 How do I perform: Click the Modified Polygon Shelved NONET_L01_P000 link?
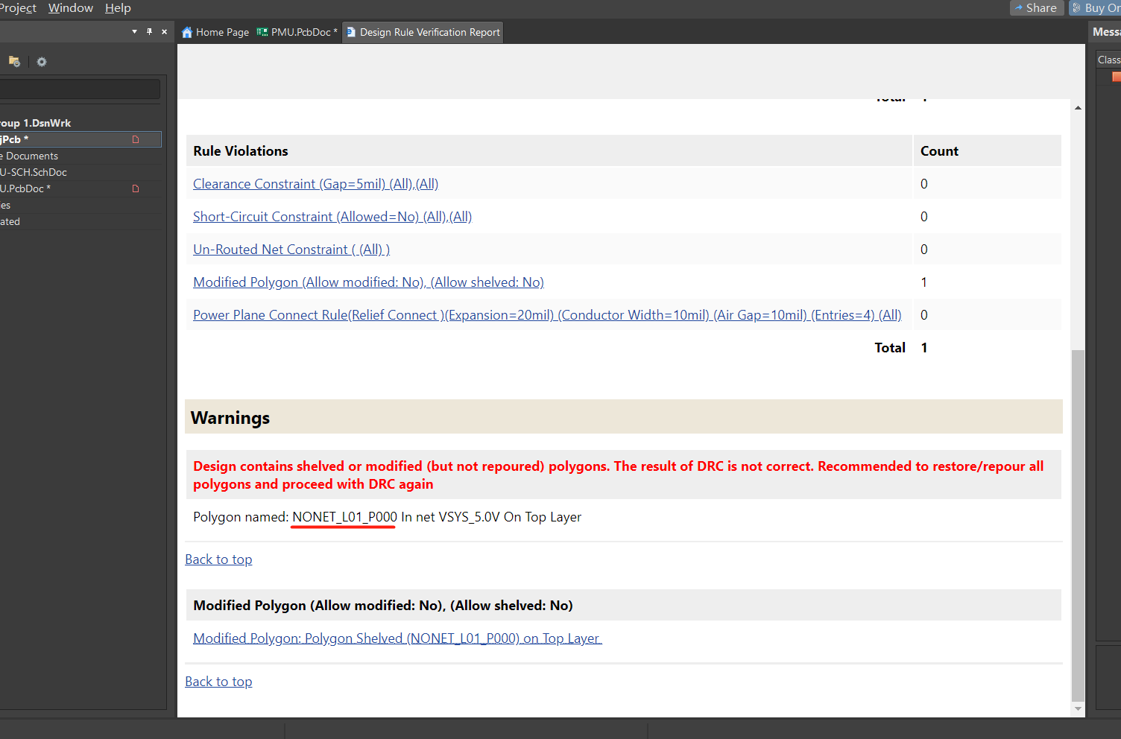pyautogui.click(x=397, y=638)
